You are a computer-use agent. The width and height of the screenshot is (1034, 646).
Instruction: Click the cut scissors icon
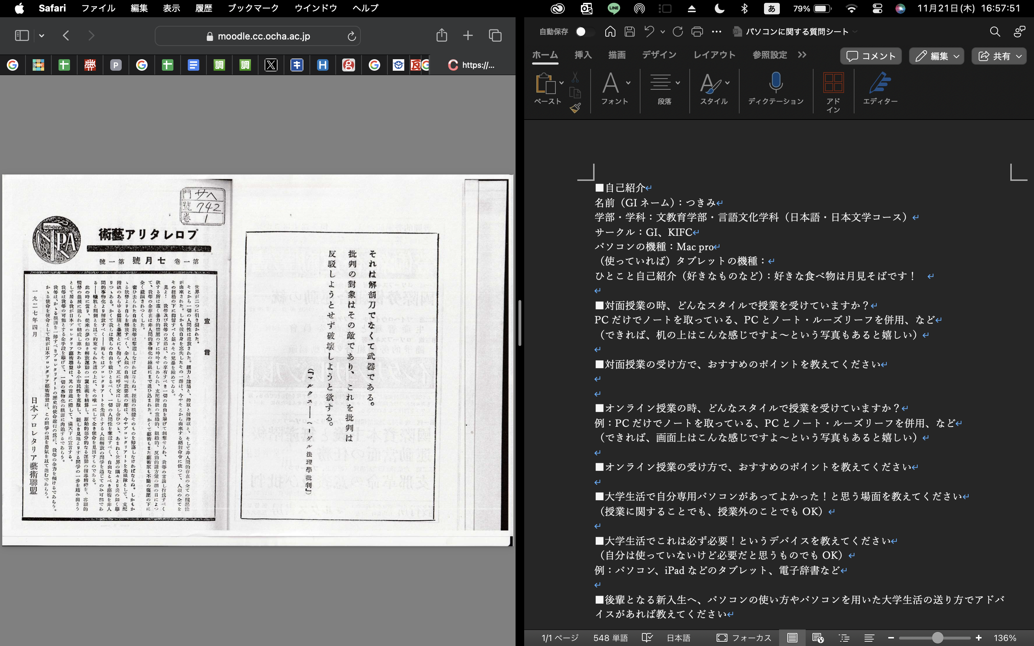[x=575, y=77]
